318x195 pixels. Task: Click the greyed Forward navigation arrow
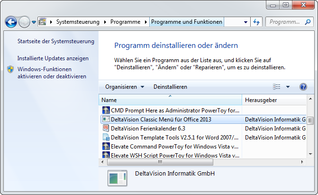[x=24, y=22]
